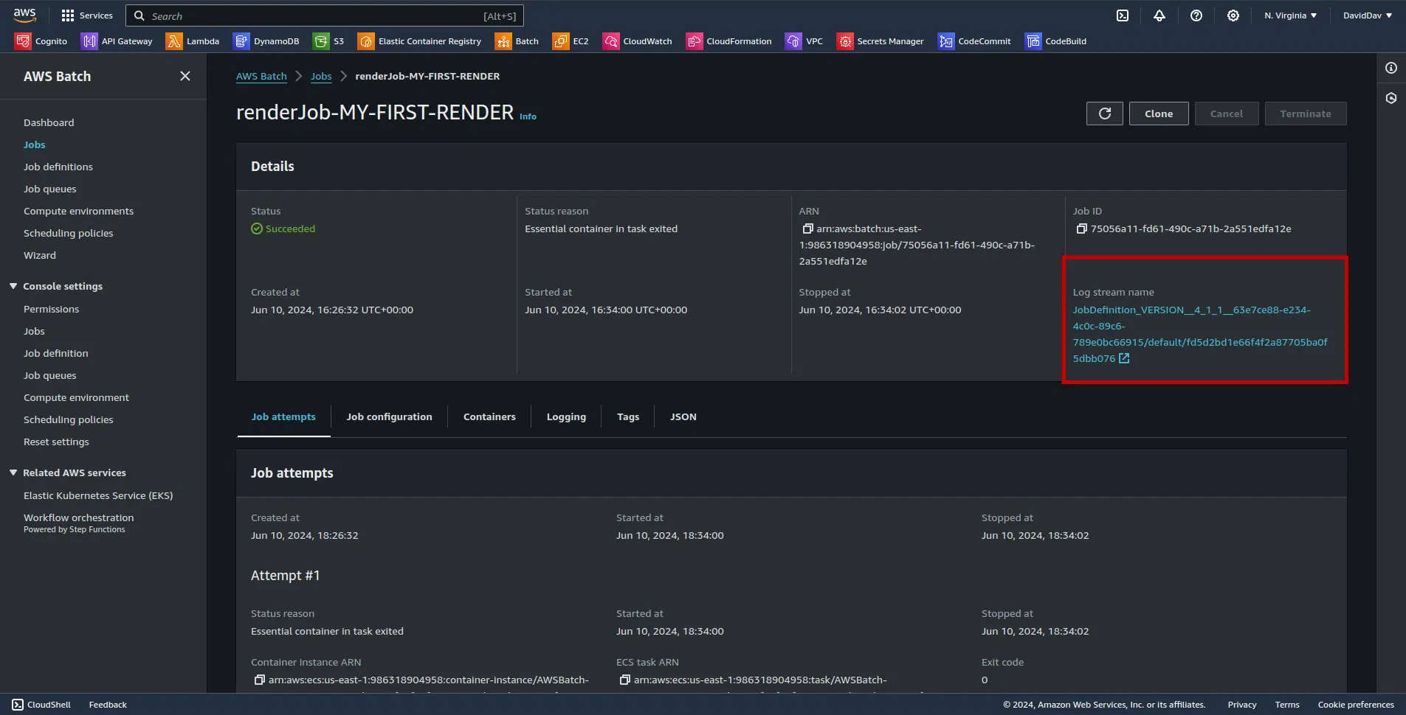Viewport: 1406px width, 715px height.
Task: Copy the job ARN with copy icon
Action: tap(807, 229)
